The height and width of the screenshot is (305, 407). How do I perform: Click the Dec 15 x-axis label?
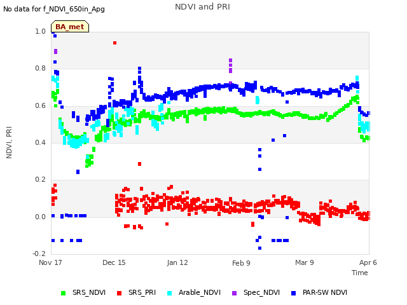coord(114,262)
